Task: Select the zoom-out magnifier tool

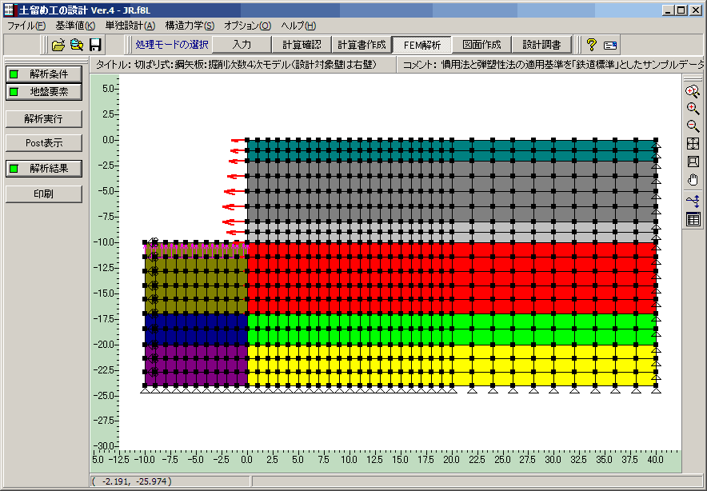Action: [693, 126]
